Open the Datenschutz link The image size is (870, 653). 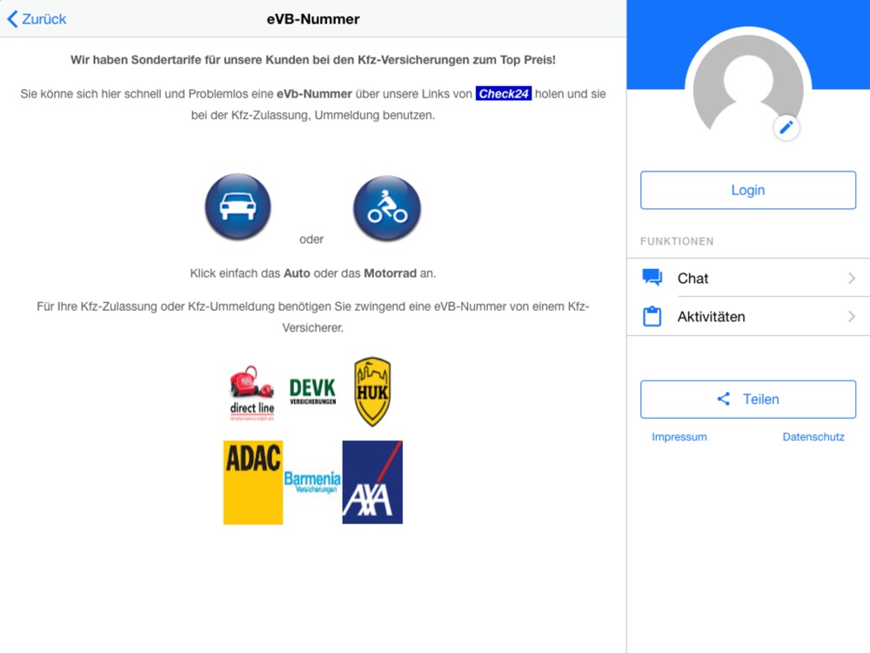coord(813,437)
